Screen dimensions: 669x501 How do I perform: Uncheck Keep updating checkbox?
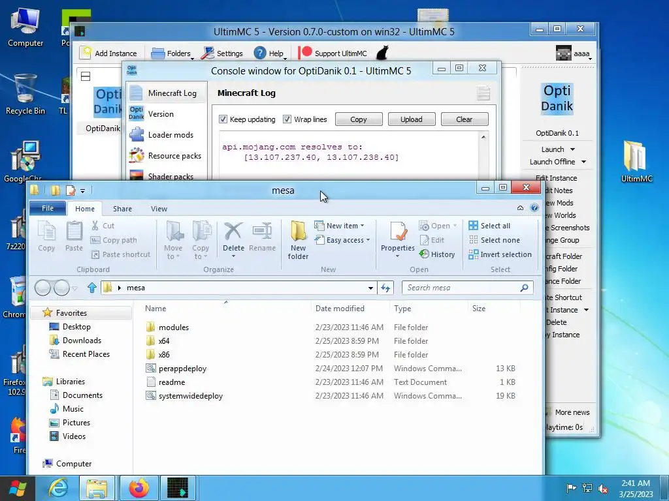tap(223, 119)
